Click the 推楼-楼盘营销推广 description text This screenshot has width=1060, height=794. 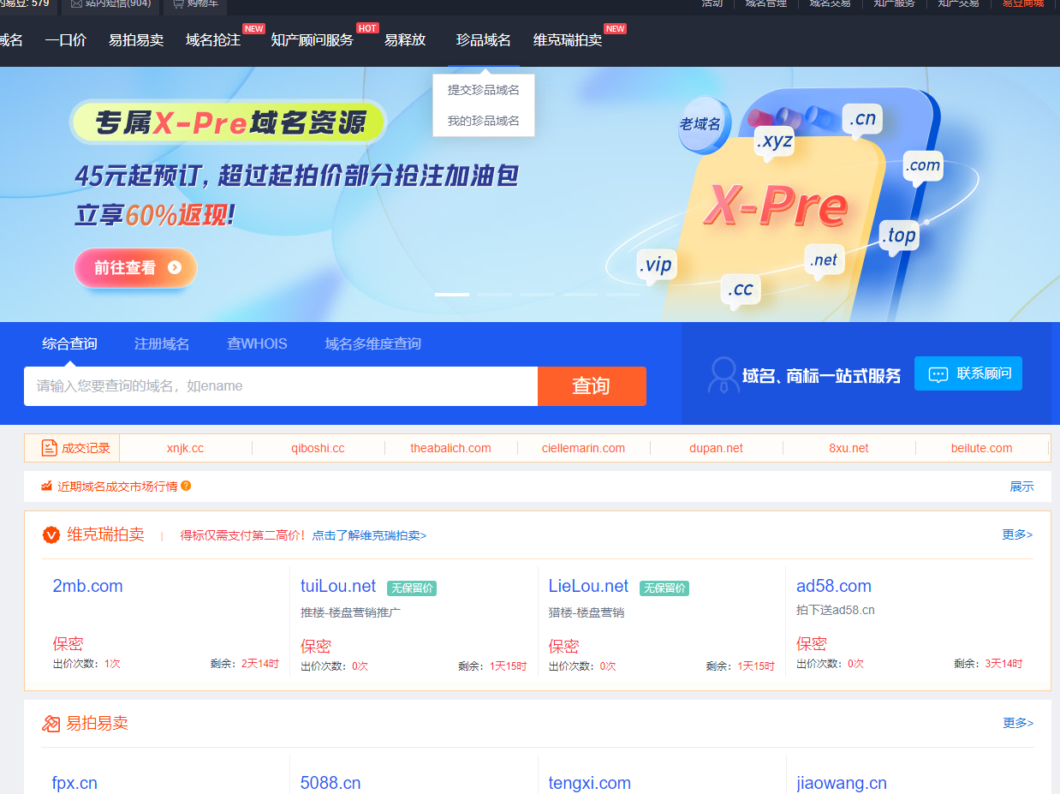(350, 612)
